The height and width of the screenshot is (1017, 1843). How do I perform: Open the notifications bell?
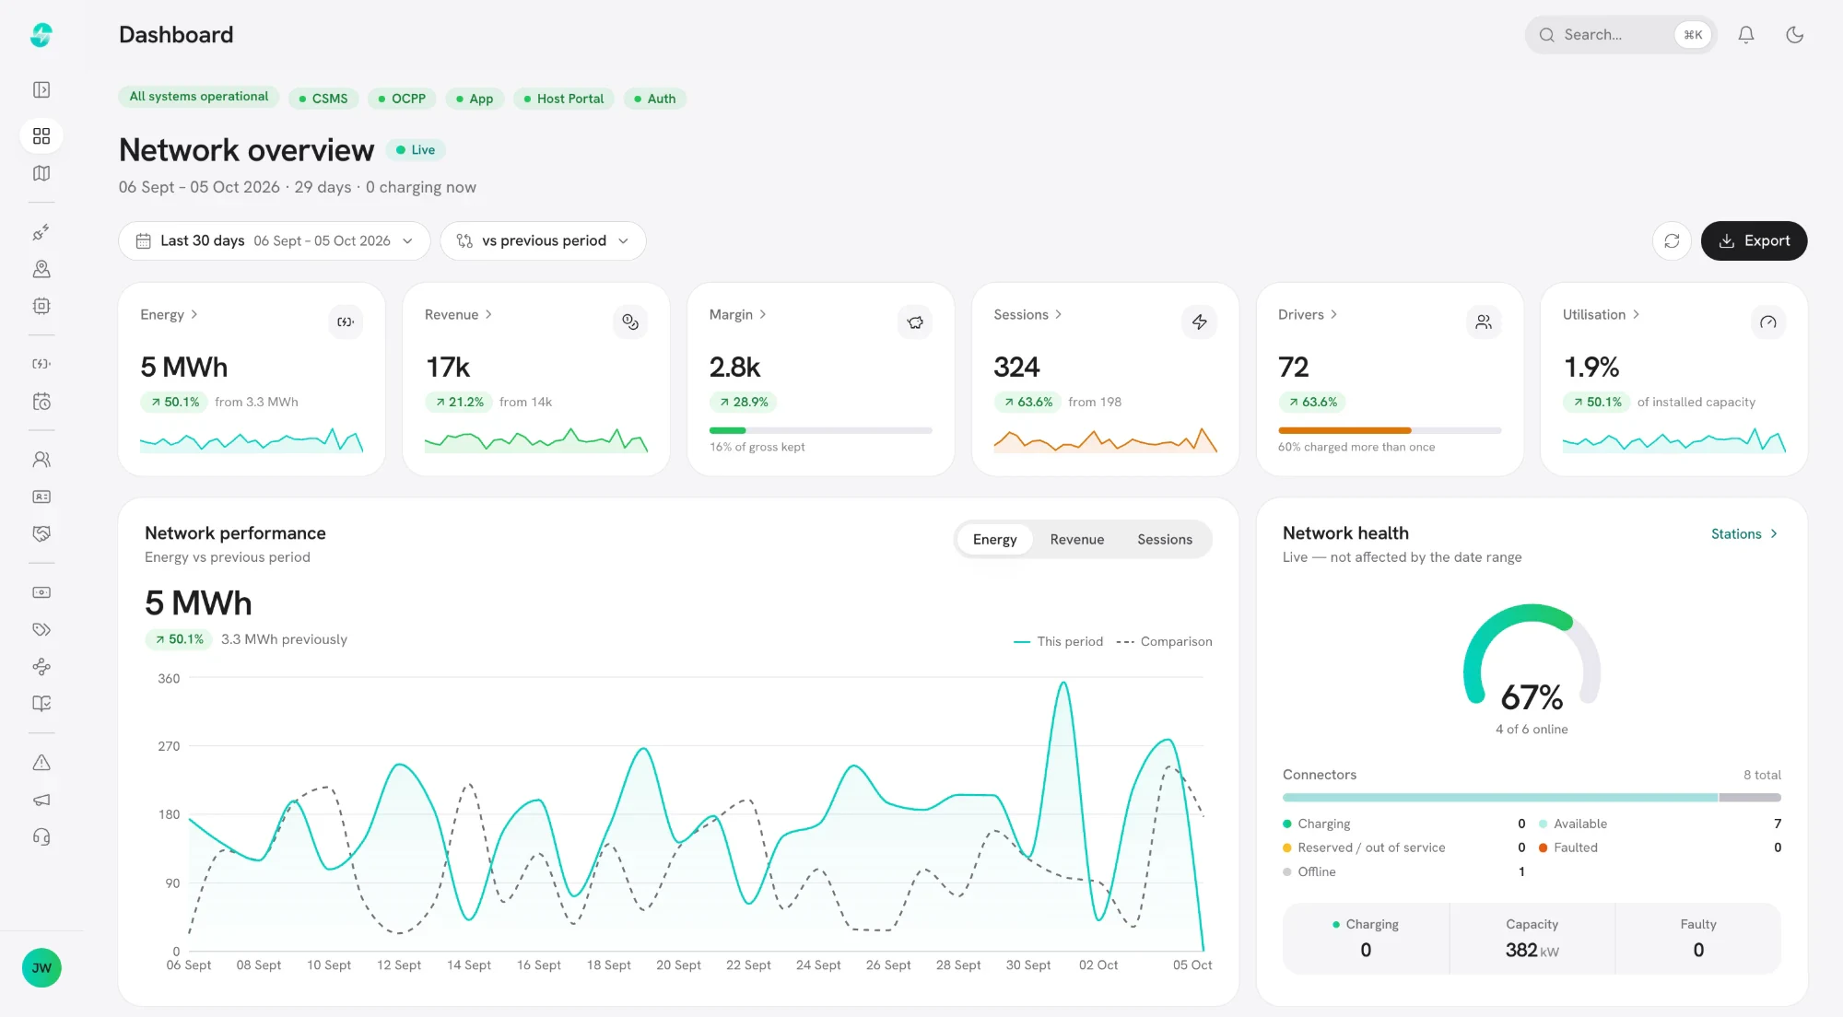tap(1746, 35)
